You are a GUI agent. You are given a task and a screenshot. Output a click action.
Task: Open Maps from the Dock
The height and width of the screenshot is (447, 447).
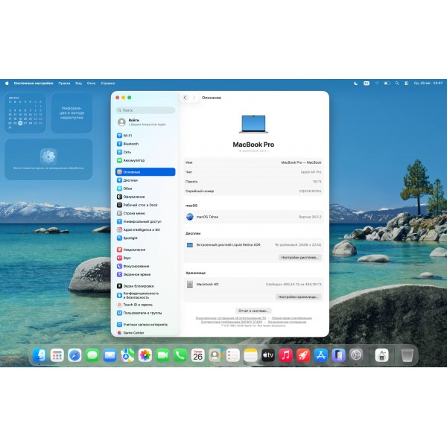(x=127, y=355)
